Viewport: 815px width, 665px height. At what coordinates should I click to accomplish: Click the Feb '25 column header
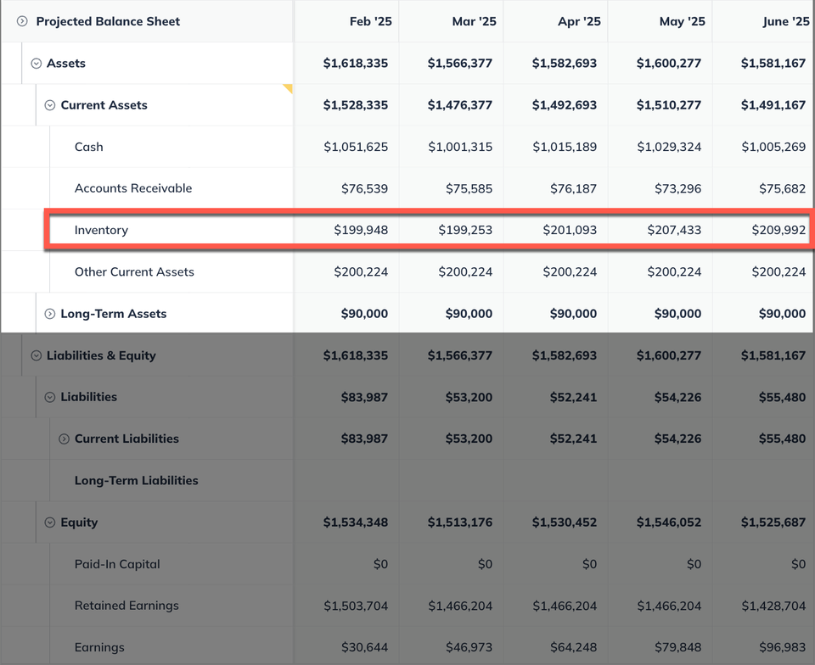point(371,21)
